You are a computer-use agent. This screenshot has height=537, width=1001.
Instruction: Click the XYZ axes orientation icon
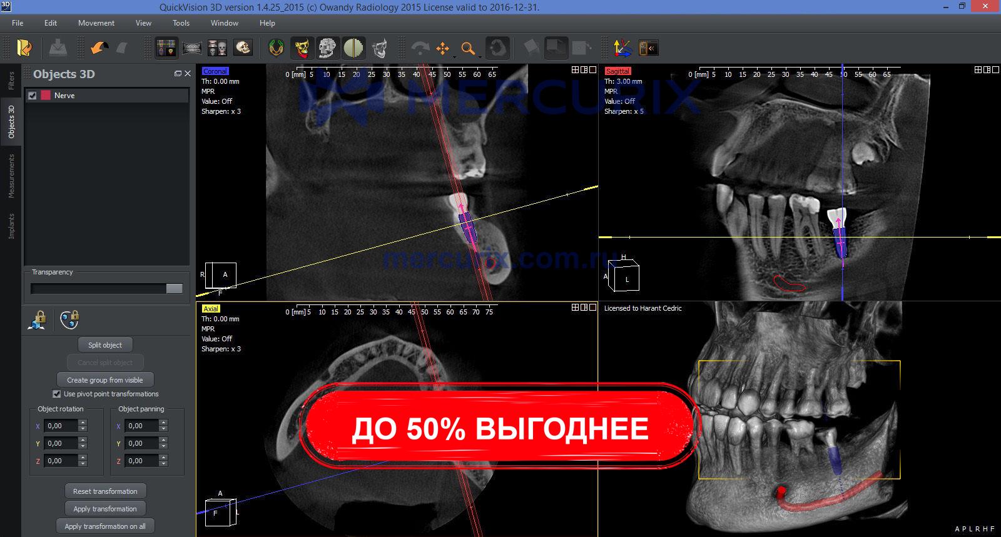tap(622, 48)
